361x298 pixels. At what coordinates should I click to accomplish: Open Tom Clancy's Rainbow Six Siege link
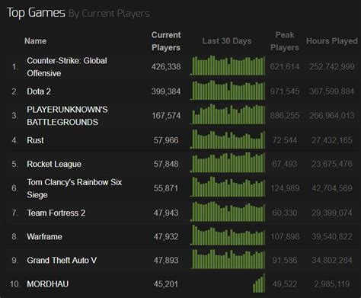[75, 188]
